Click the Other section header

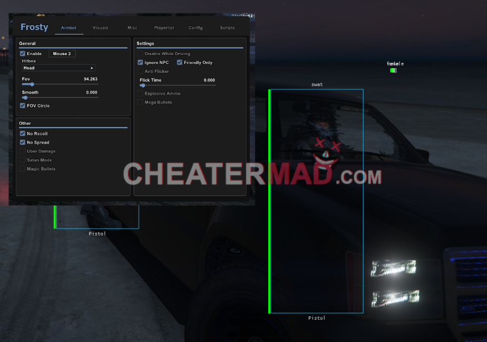(25, 124)
